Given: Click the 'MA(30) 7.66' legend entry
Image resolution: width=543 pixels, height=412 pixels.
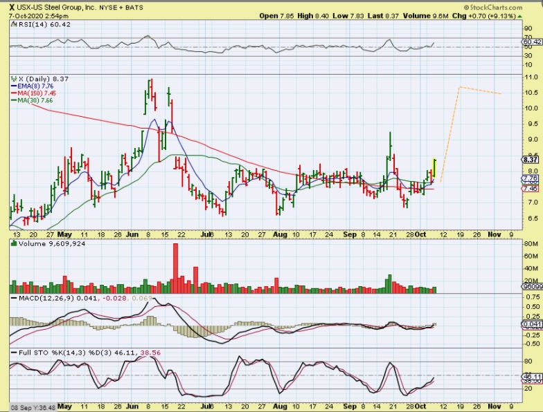Looking at the screenshot, I should (32, 101).
